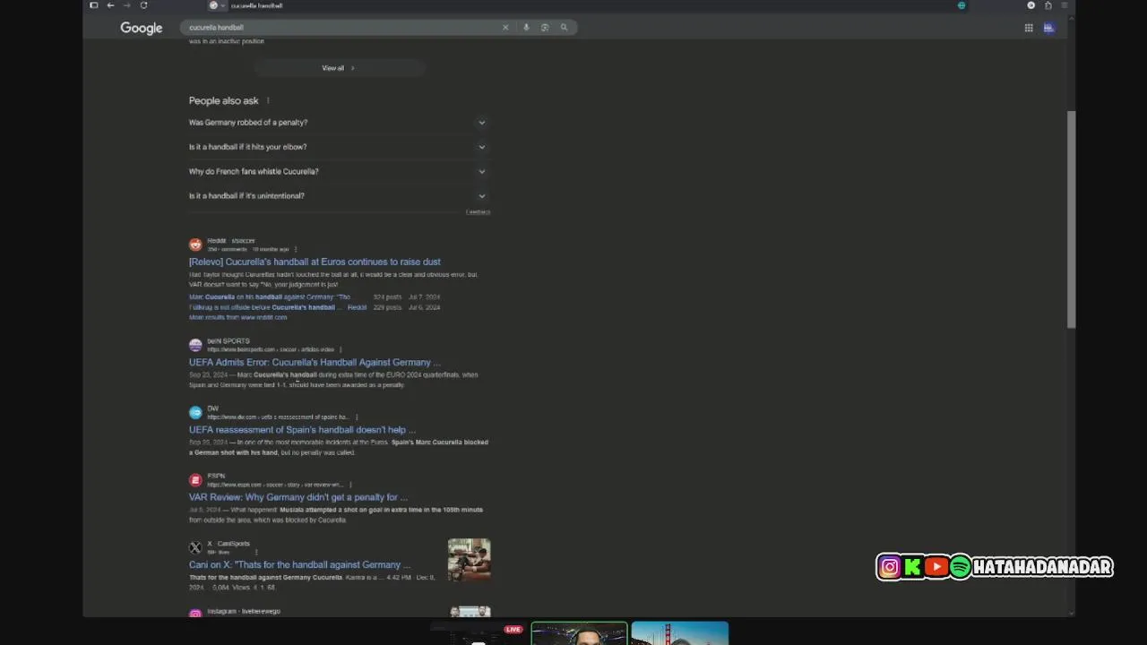Open the Relevo Cucurella's handball Reddit link
Screen dimensions: 1147x645
coord(315,262)
